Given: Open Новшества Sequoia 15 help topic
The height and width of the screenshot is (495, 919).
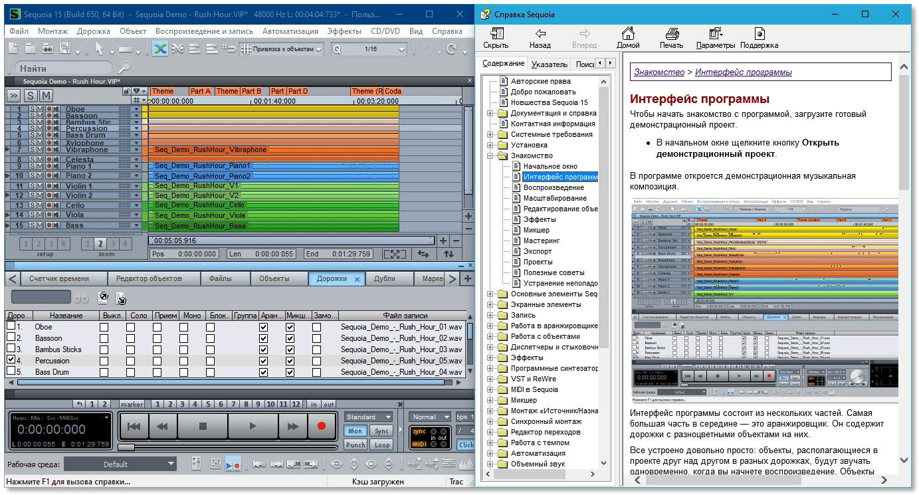Looking at the screenshot, I should 549,102.
